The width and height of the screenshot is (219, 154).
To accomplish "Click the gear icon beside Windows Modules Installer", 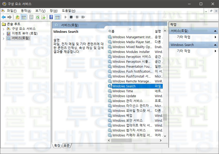I will [x=110, y=52].
